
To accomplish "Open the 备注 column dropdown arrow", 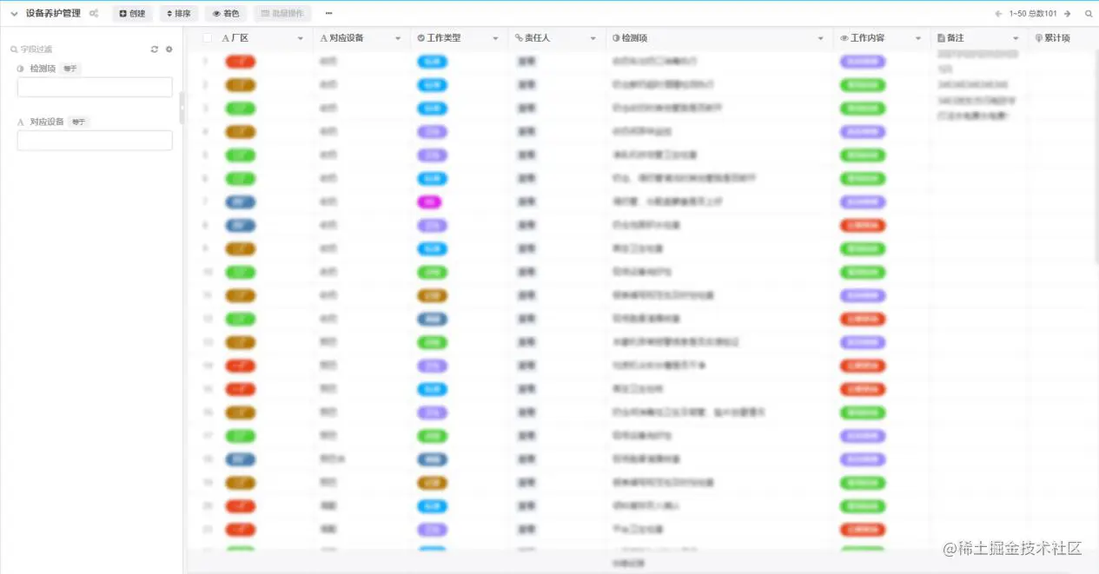I will click(1016, 39).
